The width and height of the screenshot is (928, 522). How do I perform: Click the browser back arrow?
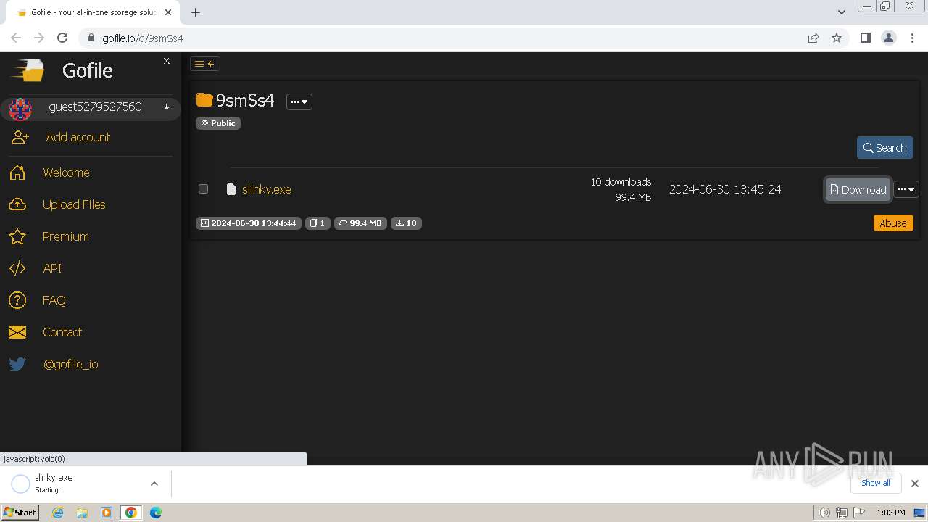click(x=16, y=38)
